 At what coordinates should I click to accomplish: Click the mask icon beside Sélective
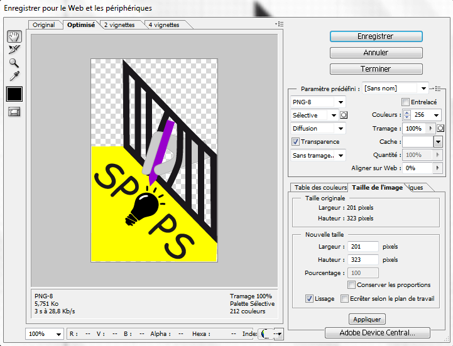point(344,115)
